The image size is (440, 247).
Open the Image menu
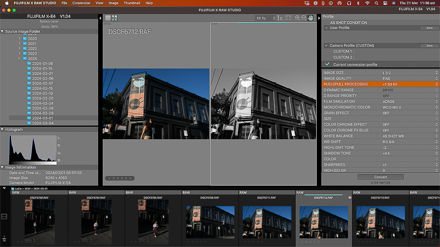pos(114,3)
